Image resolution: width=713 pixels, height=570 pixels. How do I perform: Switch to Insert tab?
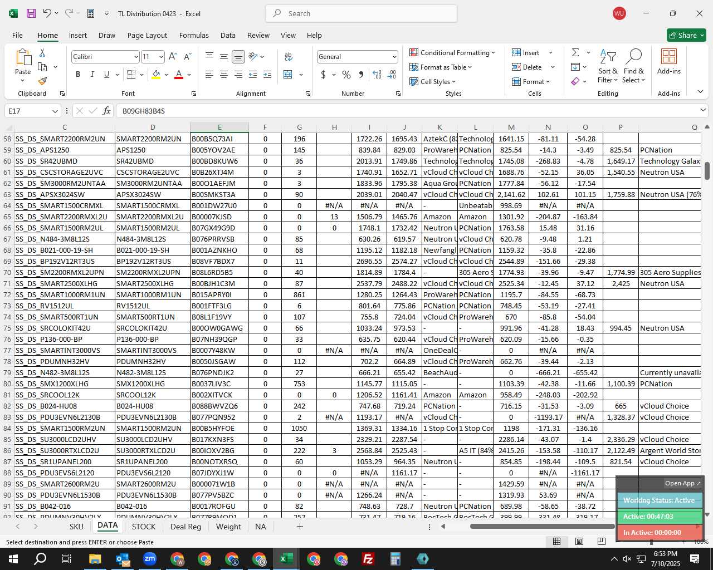[78, 35]
